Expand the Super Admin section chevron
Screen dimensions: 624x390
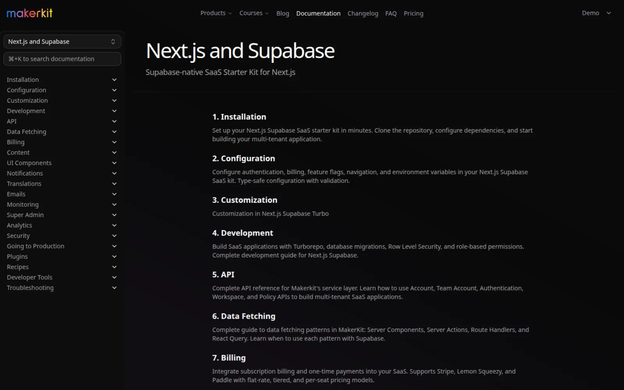114,215
